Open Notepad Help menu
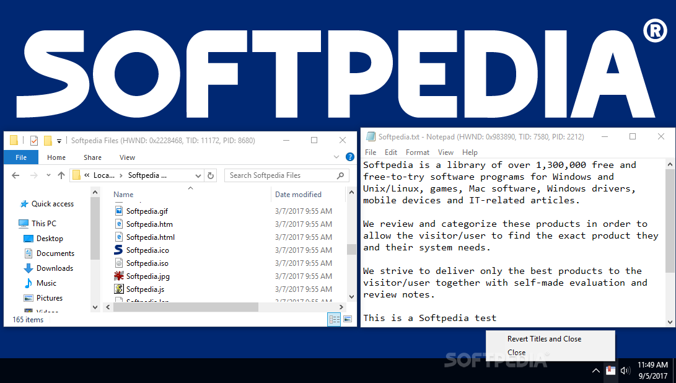The width and height of the screenshot is (676, 383). pos(470,152)
